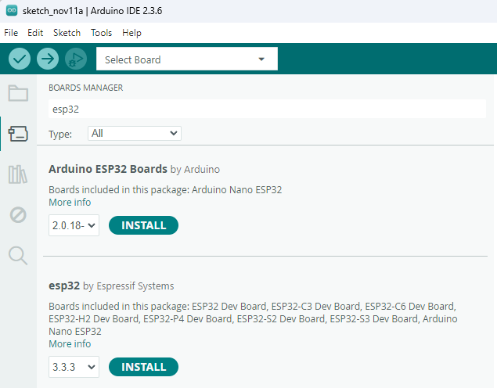Open More info link for Arduino ESP32 Boards
Image resolution: width=497 pixels, height=388 pixels.
click(70, 203)
